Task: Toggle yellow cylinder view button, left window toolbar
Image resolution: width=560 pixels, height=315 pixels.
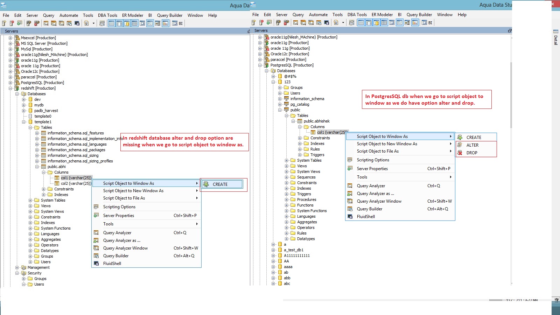Action: tap(127, 23)
